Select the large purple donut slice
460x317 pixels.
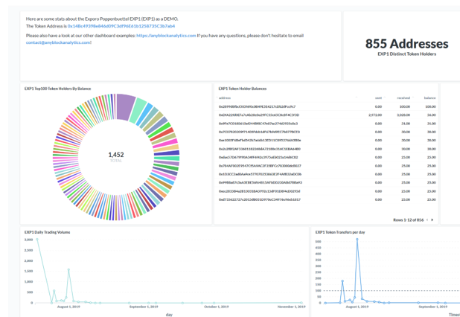coord(125,106)
